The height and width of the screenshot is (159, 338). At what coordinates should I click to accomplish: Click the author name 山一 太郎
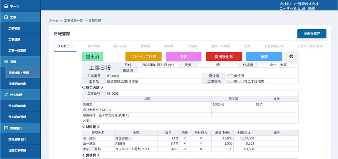[278, 65]
